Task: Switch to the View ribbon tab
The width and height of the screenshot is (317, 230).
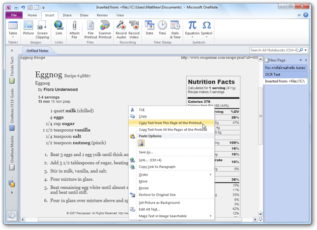Action: [x=120, y=15]
